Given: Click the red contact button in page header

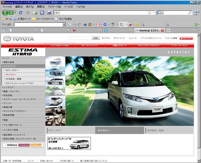Looking at the screenshot, I should coord(186,38).
